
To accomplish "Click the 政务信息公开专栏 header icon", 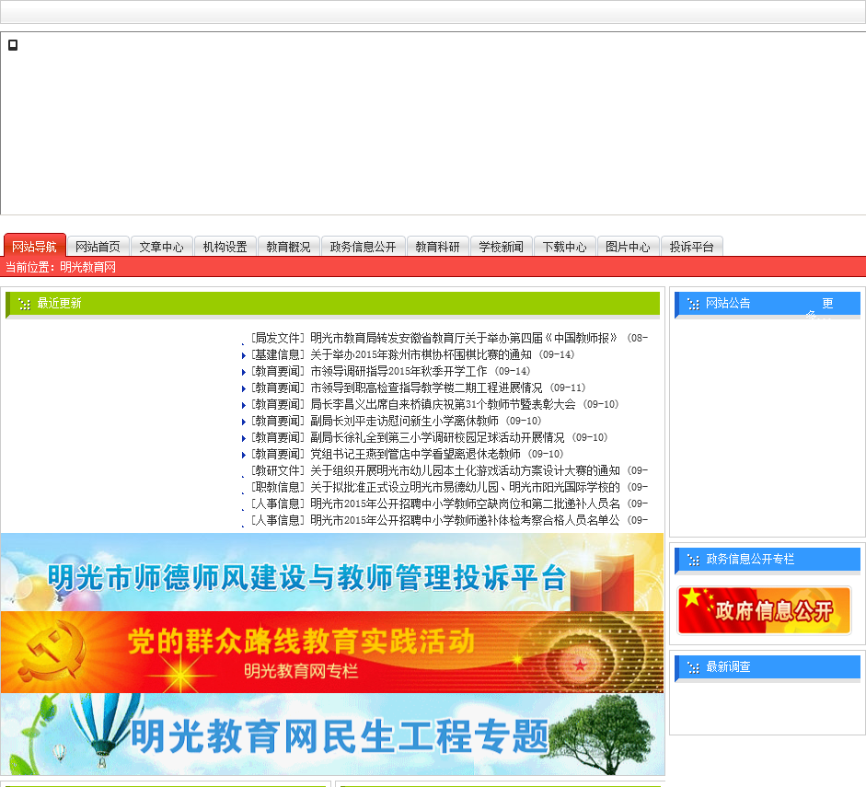I will [x=693, y=560].
